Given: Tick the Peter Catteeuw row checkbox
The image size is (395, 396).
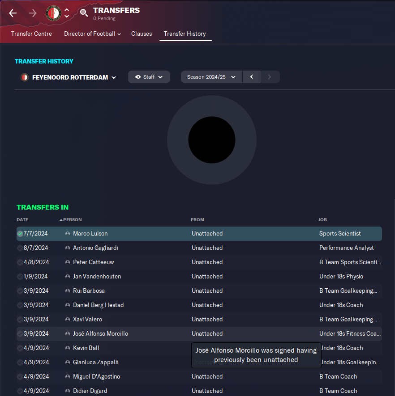Looking at the screenshot, I should pos(20,262).
